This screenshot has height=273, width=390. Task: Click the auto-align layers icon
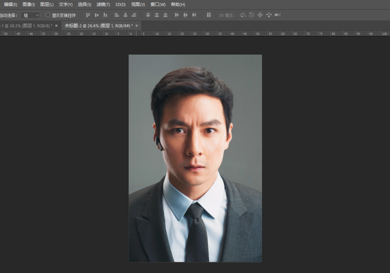coord(209,15)
